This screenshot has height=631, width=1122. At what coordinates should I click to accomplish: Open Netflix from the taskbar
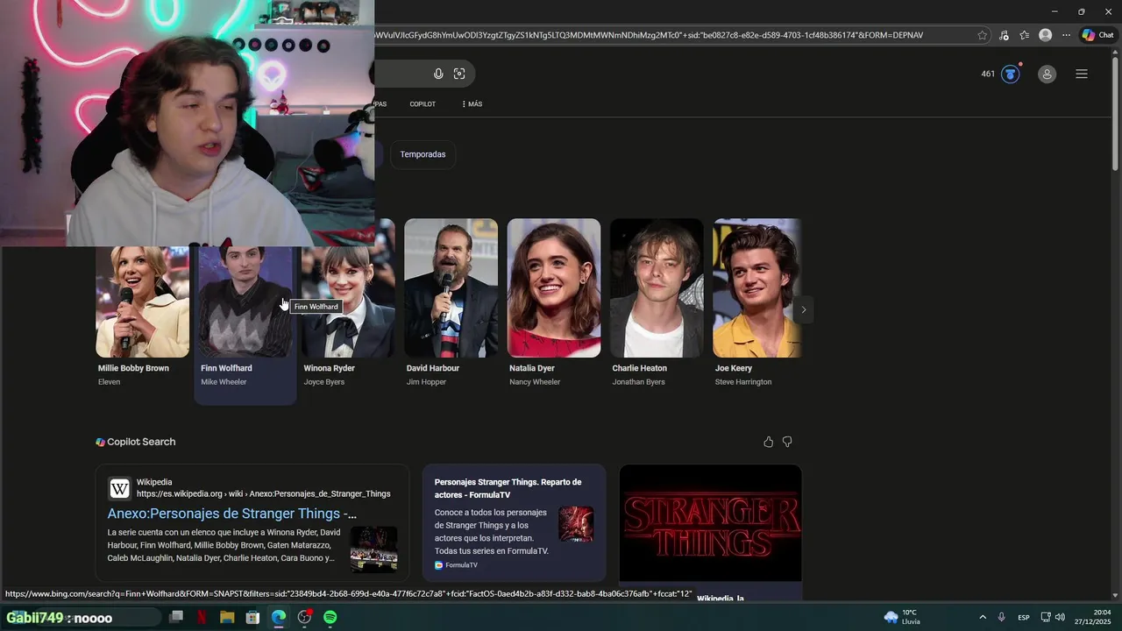(202, 617)
